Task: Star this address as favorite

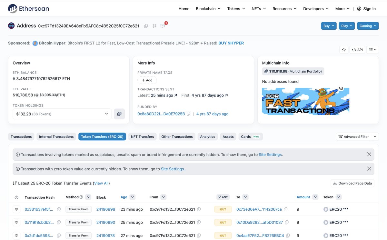Action: [343, 50]
